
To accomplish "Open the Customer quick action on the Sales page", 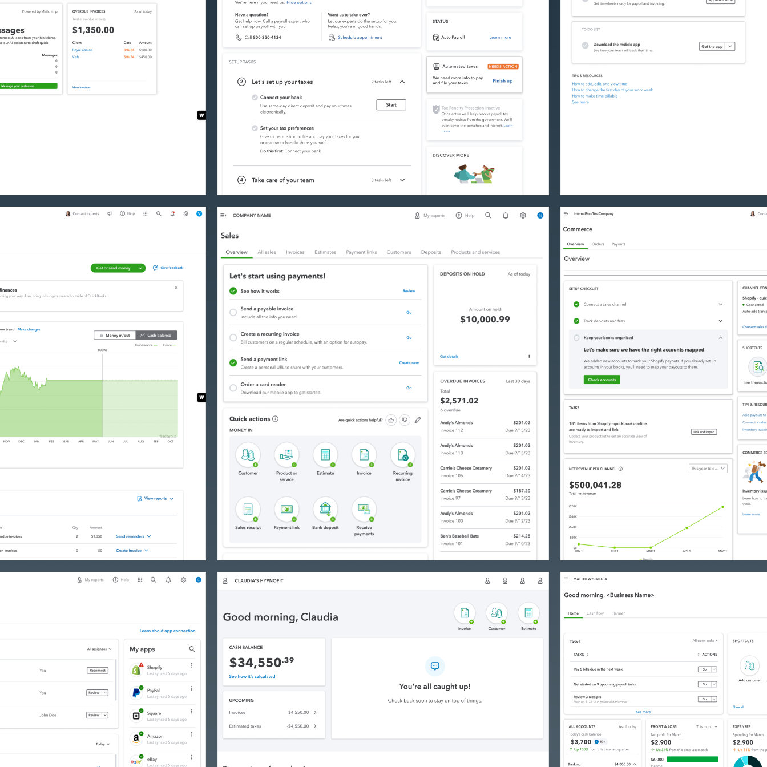I will pos(248,455).
